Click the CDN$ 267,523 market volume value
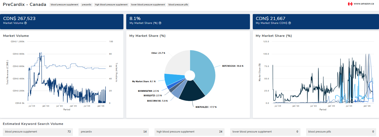This screenshot has height=137, width=379. [x=19, y=19]
